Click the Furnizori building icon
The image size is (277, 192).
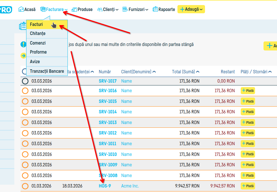pos(125,9)
